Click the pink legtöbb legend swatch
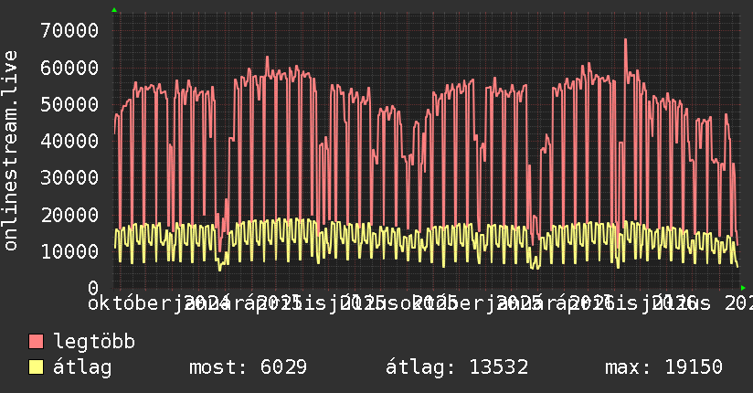Screen dimensions: 753x393 [36, 342]
